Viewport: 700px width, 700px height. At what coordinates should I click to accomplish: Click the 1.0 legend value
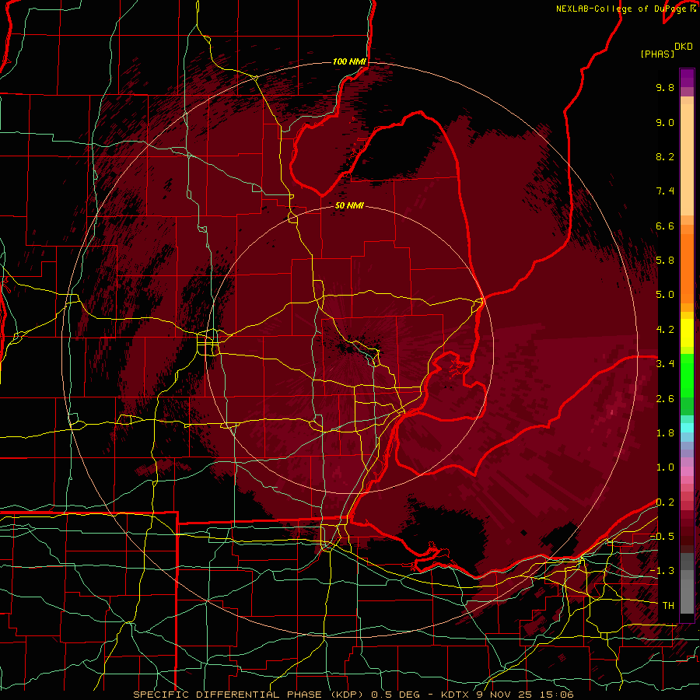click(x=665, y=467)
